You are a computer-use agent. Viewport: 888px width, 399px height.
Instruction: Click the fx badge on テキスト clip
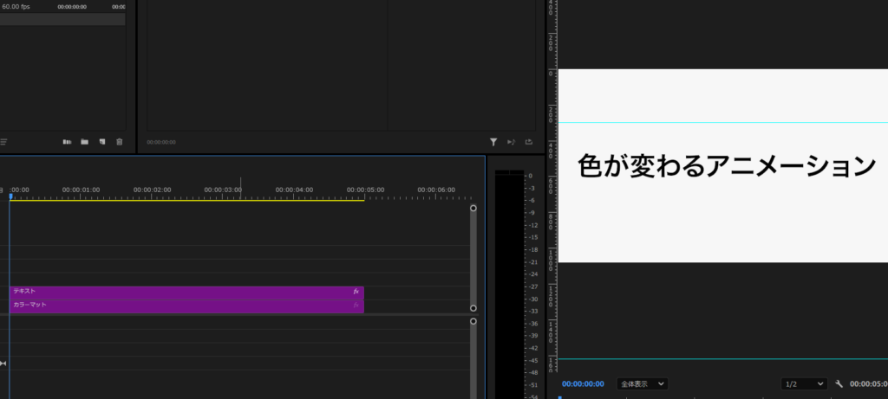coord(356,292)
